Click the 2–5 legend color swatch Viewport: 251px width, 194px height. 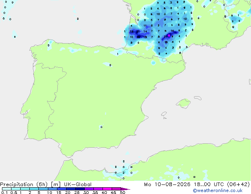click(34, 189)
